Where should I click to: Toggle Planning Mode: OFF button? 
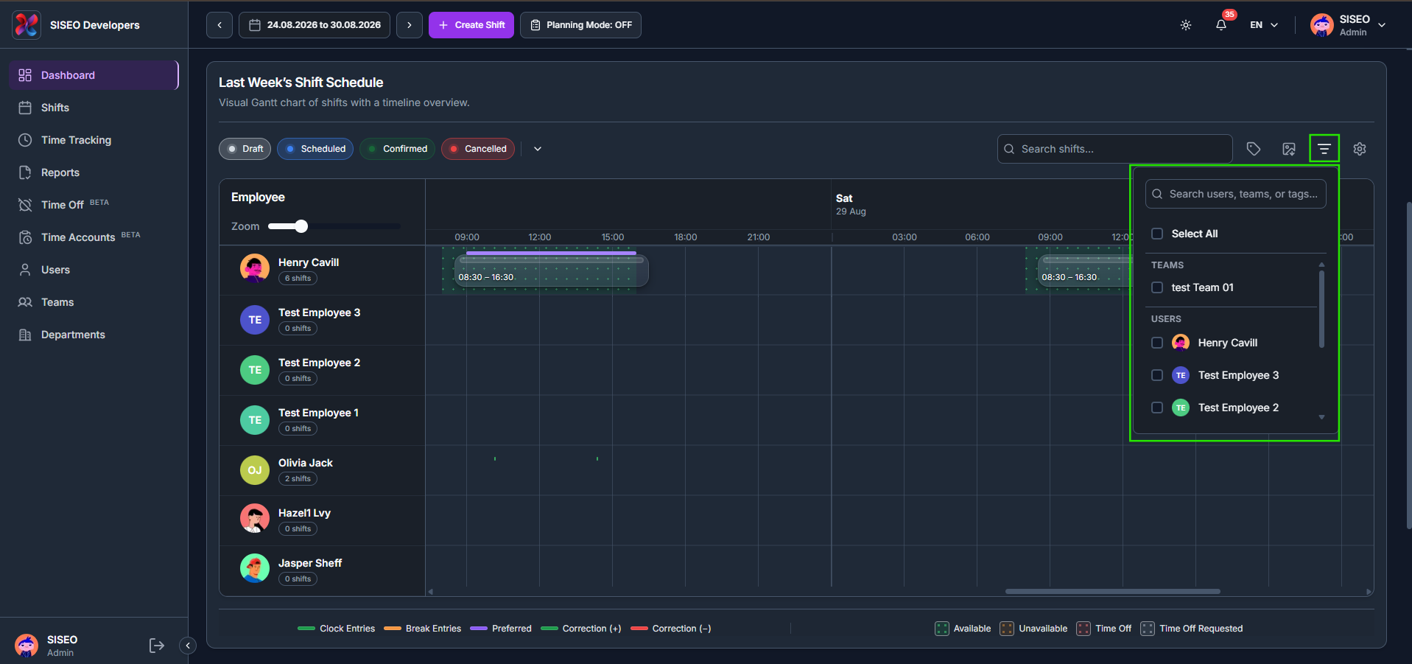pyautogui.click(x=580, y=25)
